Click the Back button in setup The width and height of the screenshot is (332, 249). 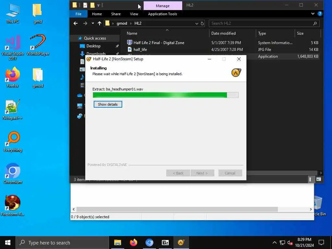[178, 173]
